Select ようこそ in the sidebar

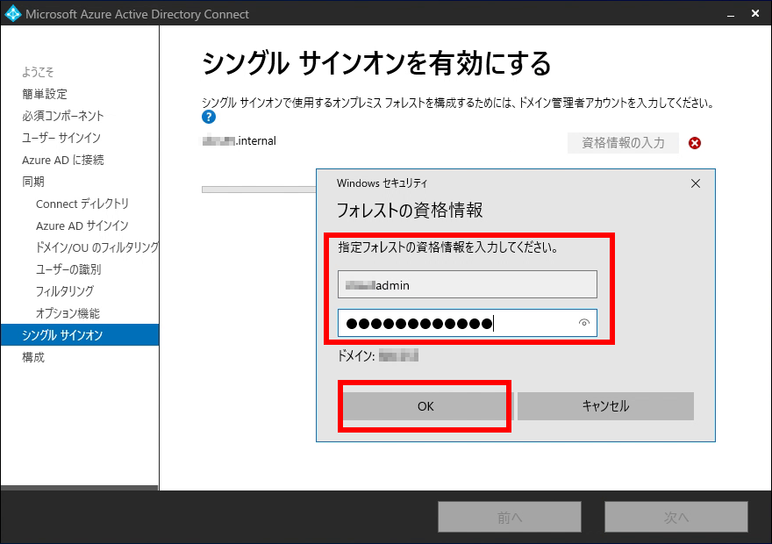coord(38,72)
